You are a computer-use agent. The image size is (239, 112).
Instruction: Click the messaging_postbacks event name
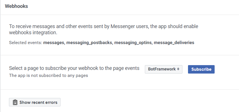(90, 43)
